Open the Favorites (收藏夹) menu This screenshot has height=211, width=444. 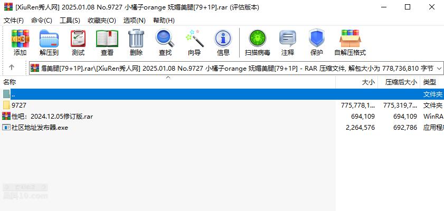coord(102,21)
